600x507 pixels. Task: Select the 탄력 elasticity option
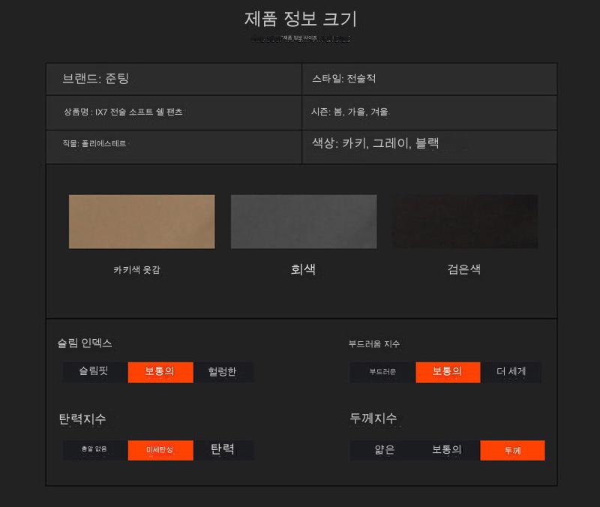tap(223, 450)
